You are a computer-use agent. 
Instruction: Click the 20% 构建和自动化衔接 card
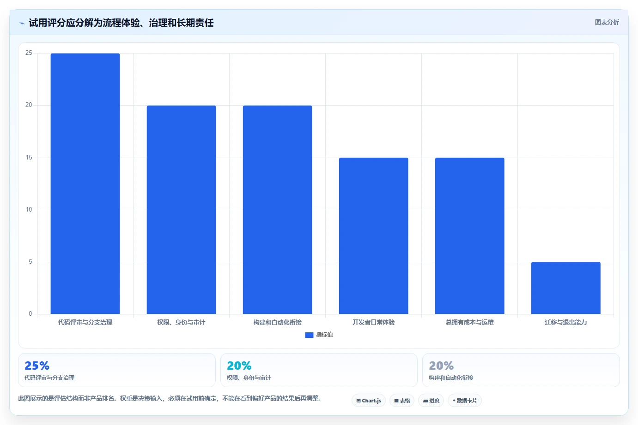(x=521, y=370)
